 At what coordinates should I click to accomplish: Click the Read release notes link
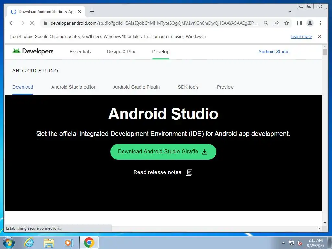click(x=157, y=172)
